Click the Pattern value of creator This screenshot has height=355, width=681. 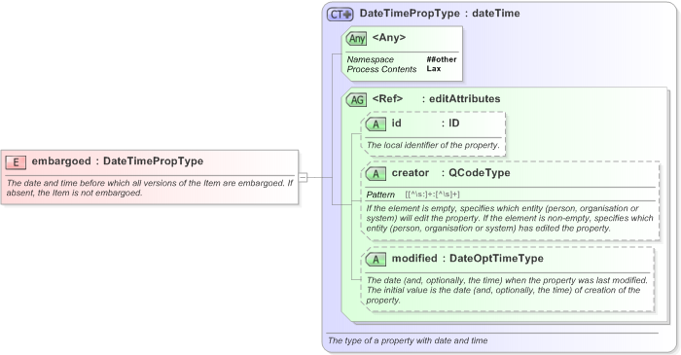point(432,195)
